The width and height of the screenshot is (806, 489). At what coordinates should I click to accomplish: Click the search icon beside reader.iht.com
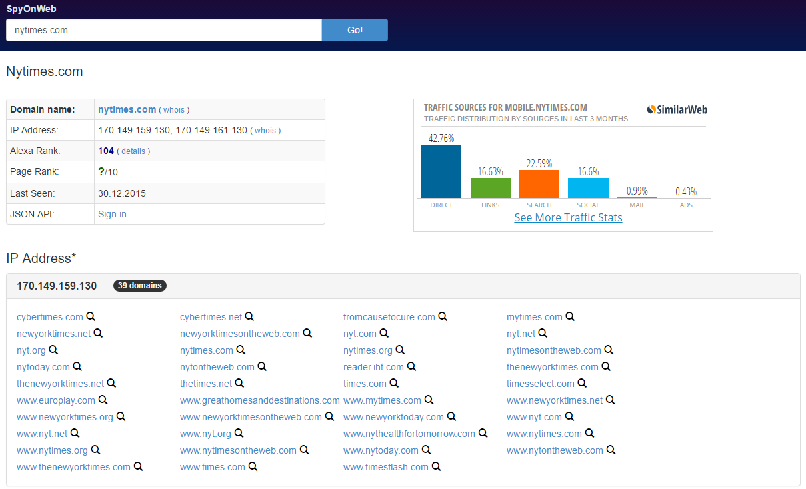[x=411, y=367]
